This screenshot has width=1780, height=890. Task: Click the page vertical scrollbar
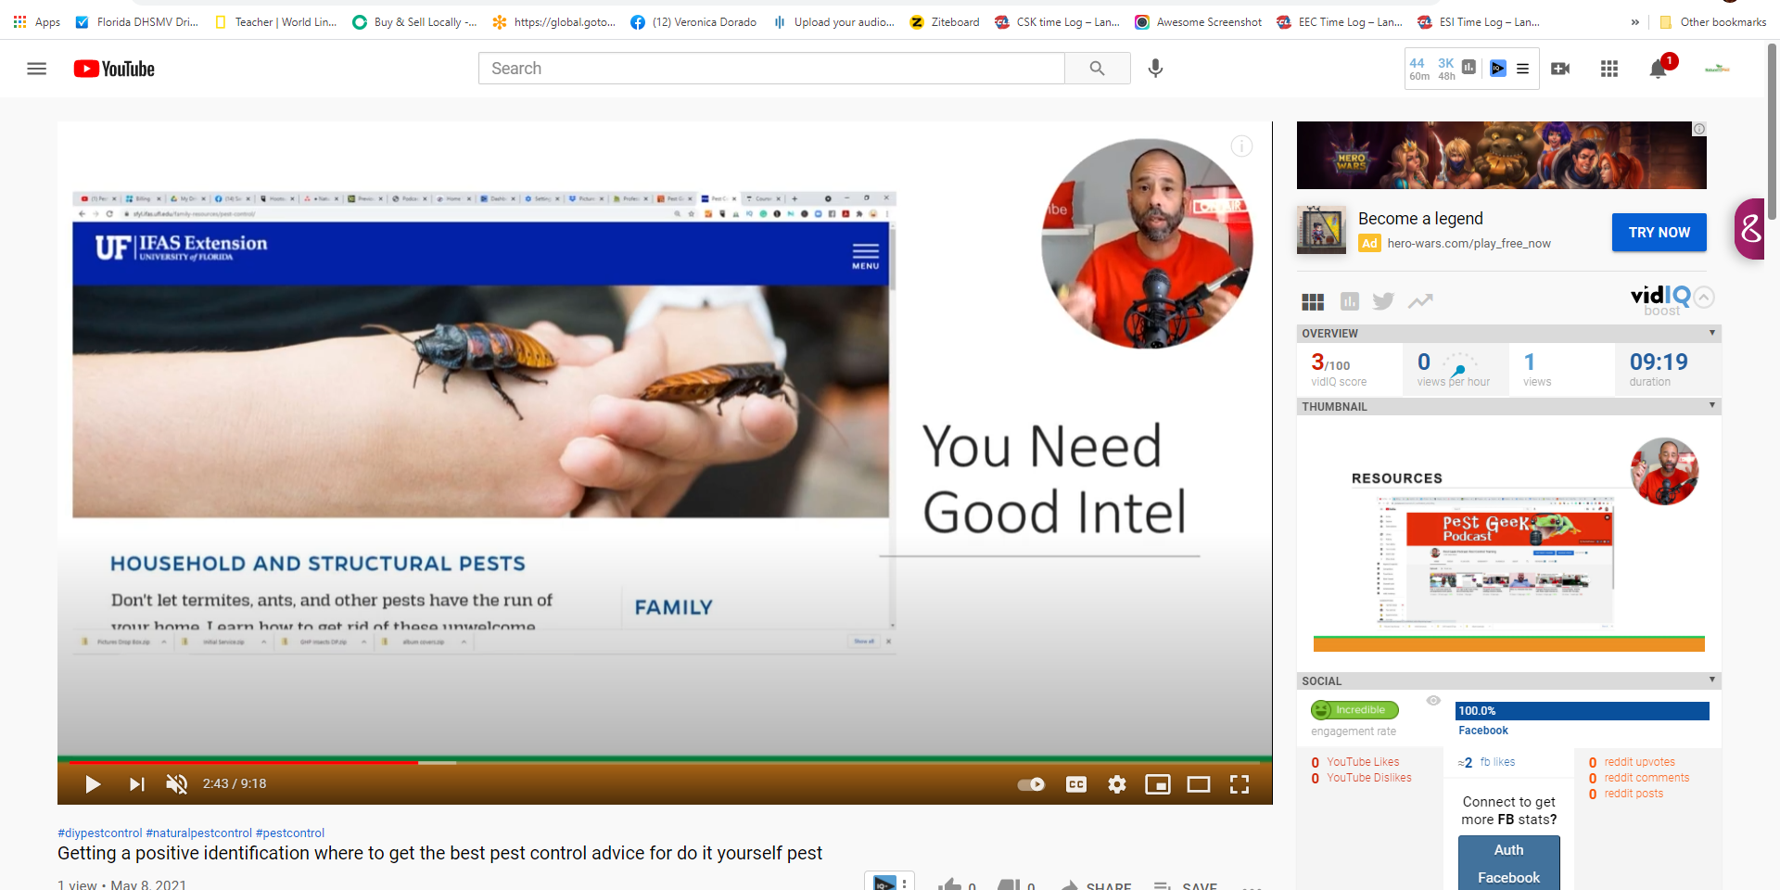[1772, 130]
